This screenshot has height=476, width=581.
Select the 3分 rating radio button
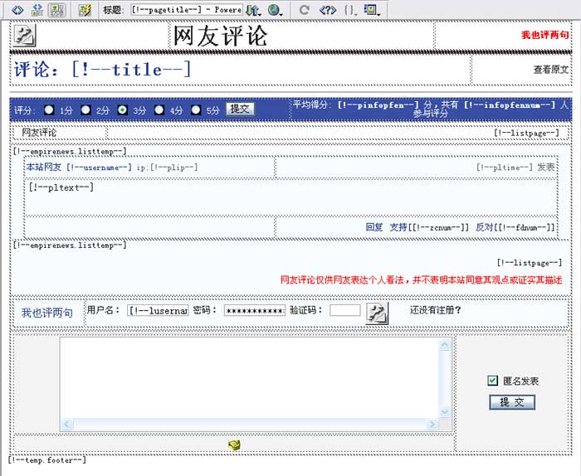[122, 109]
